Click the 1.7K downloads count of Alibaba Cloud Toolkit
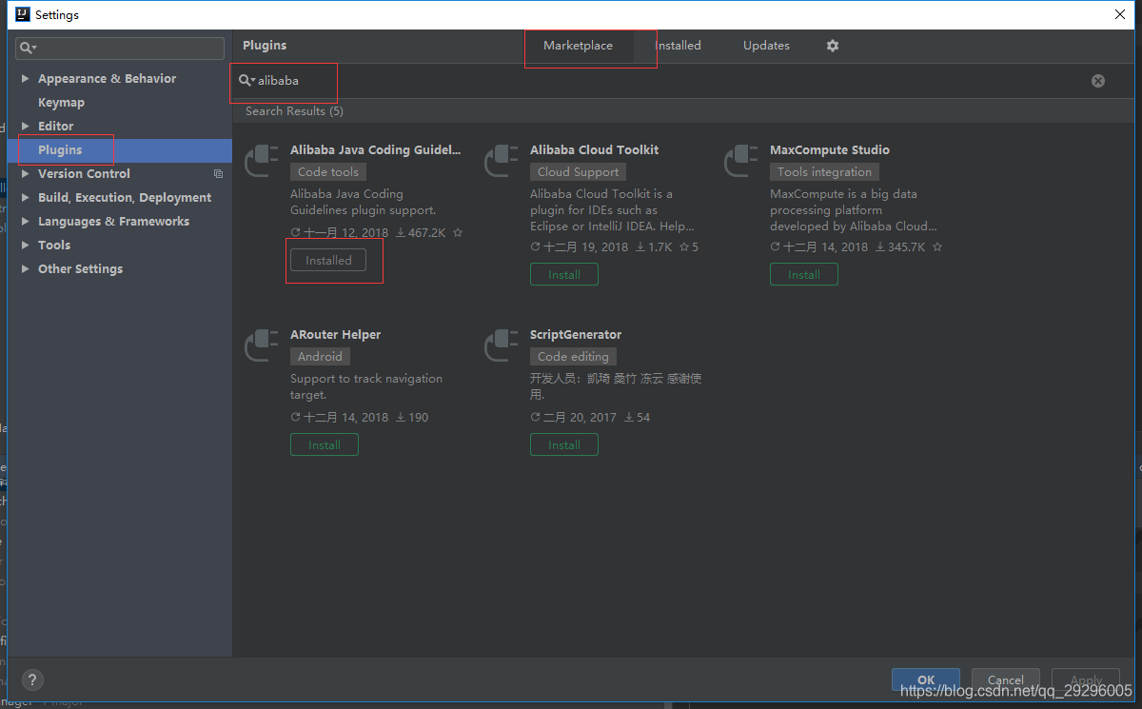 pos(654,246)
